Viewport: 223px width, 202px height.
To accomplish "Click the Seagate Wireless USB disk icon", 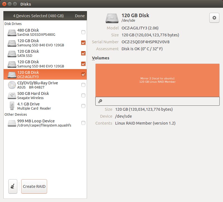I will pos(12,96).
